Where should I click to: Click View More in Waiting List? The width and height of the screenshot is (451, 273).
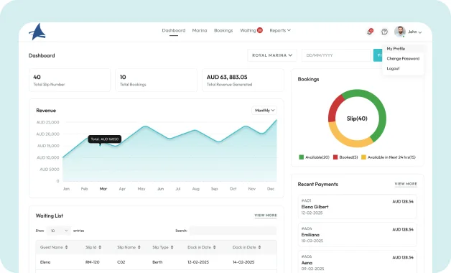(266, 216)
